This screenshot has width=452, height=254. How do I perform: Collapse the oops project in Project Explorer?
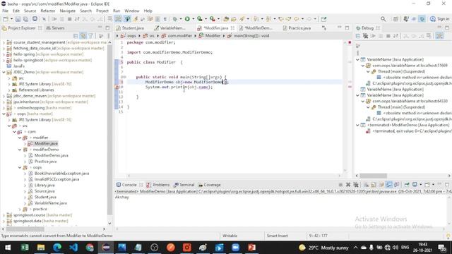[4, 114]
